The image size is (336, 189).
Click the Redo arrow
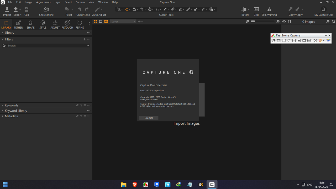click(87, 9)
